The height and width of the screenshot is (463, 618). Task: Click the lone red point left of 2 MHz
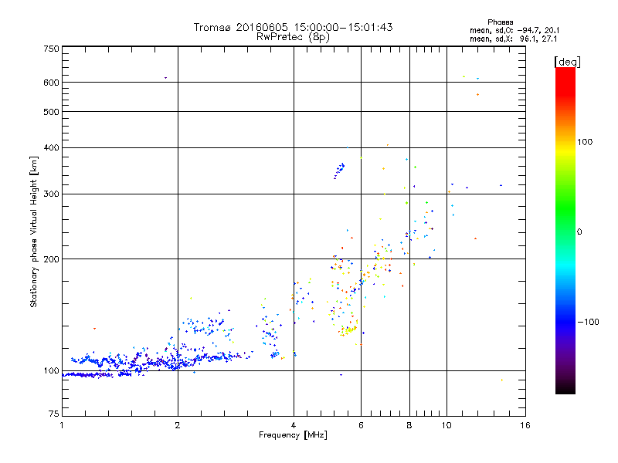[94, 329]
